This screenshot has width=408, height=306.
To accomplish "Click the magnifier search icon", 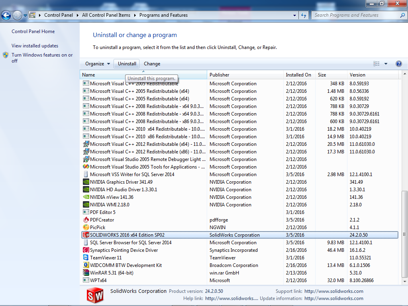I will [x=402, y=15].
